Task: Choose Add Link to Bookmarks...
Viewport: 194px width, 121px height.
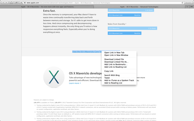Action: [x=119, y=64]
